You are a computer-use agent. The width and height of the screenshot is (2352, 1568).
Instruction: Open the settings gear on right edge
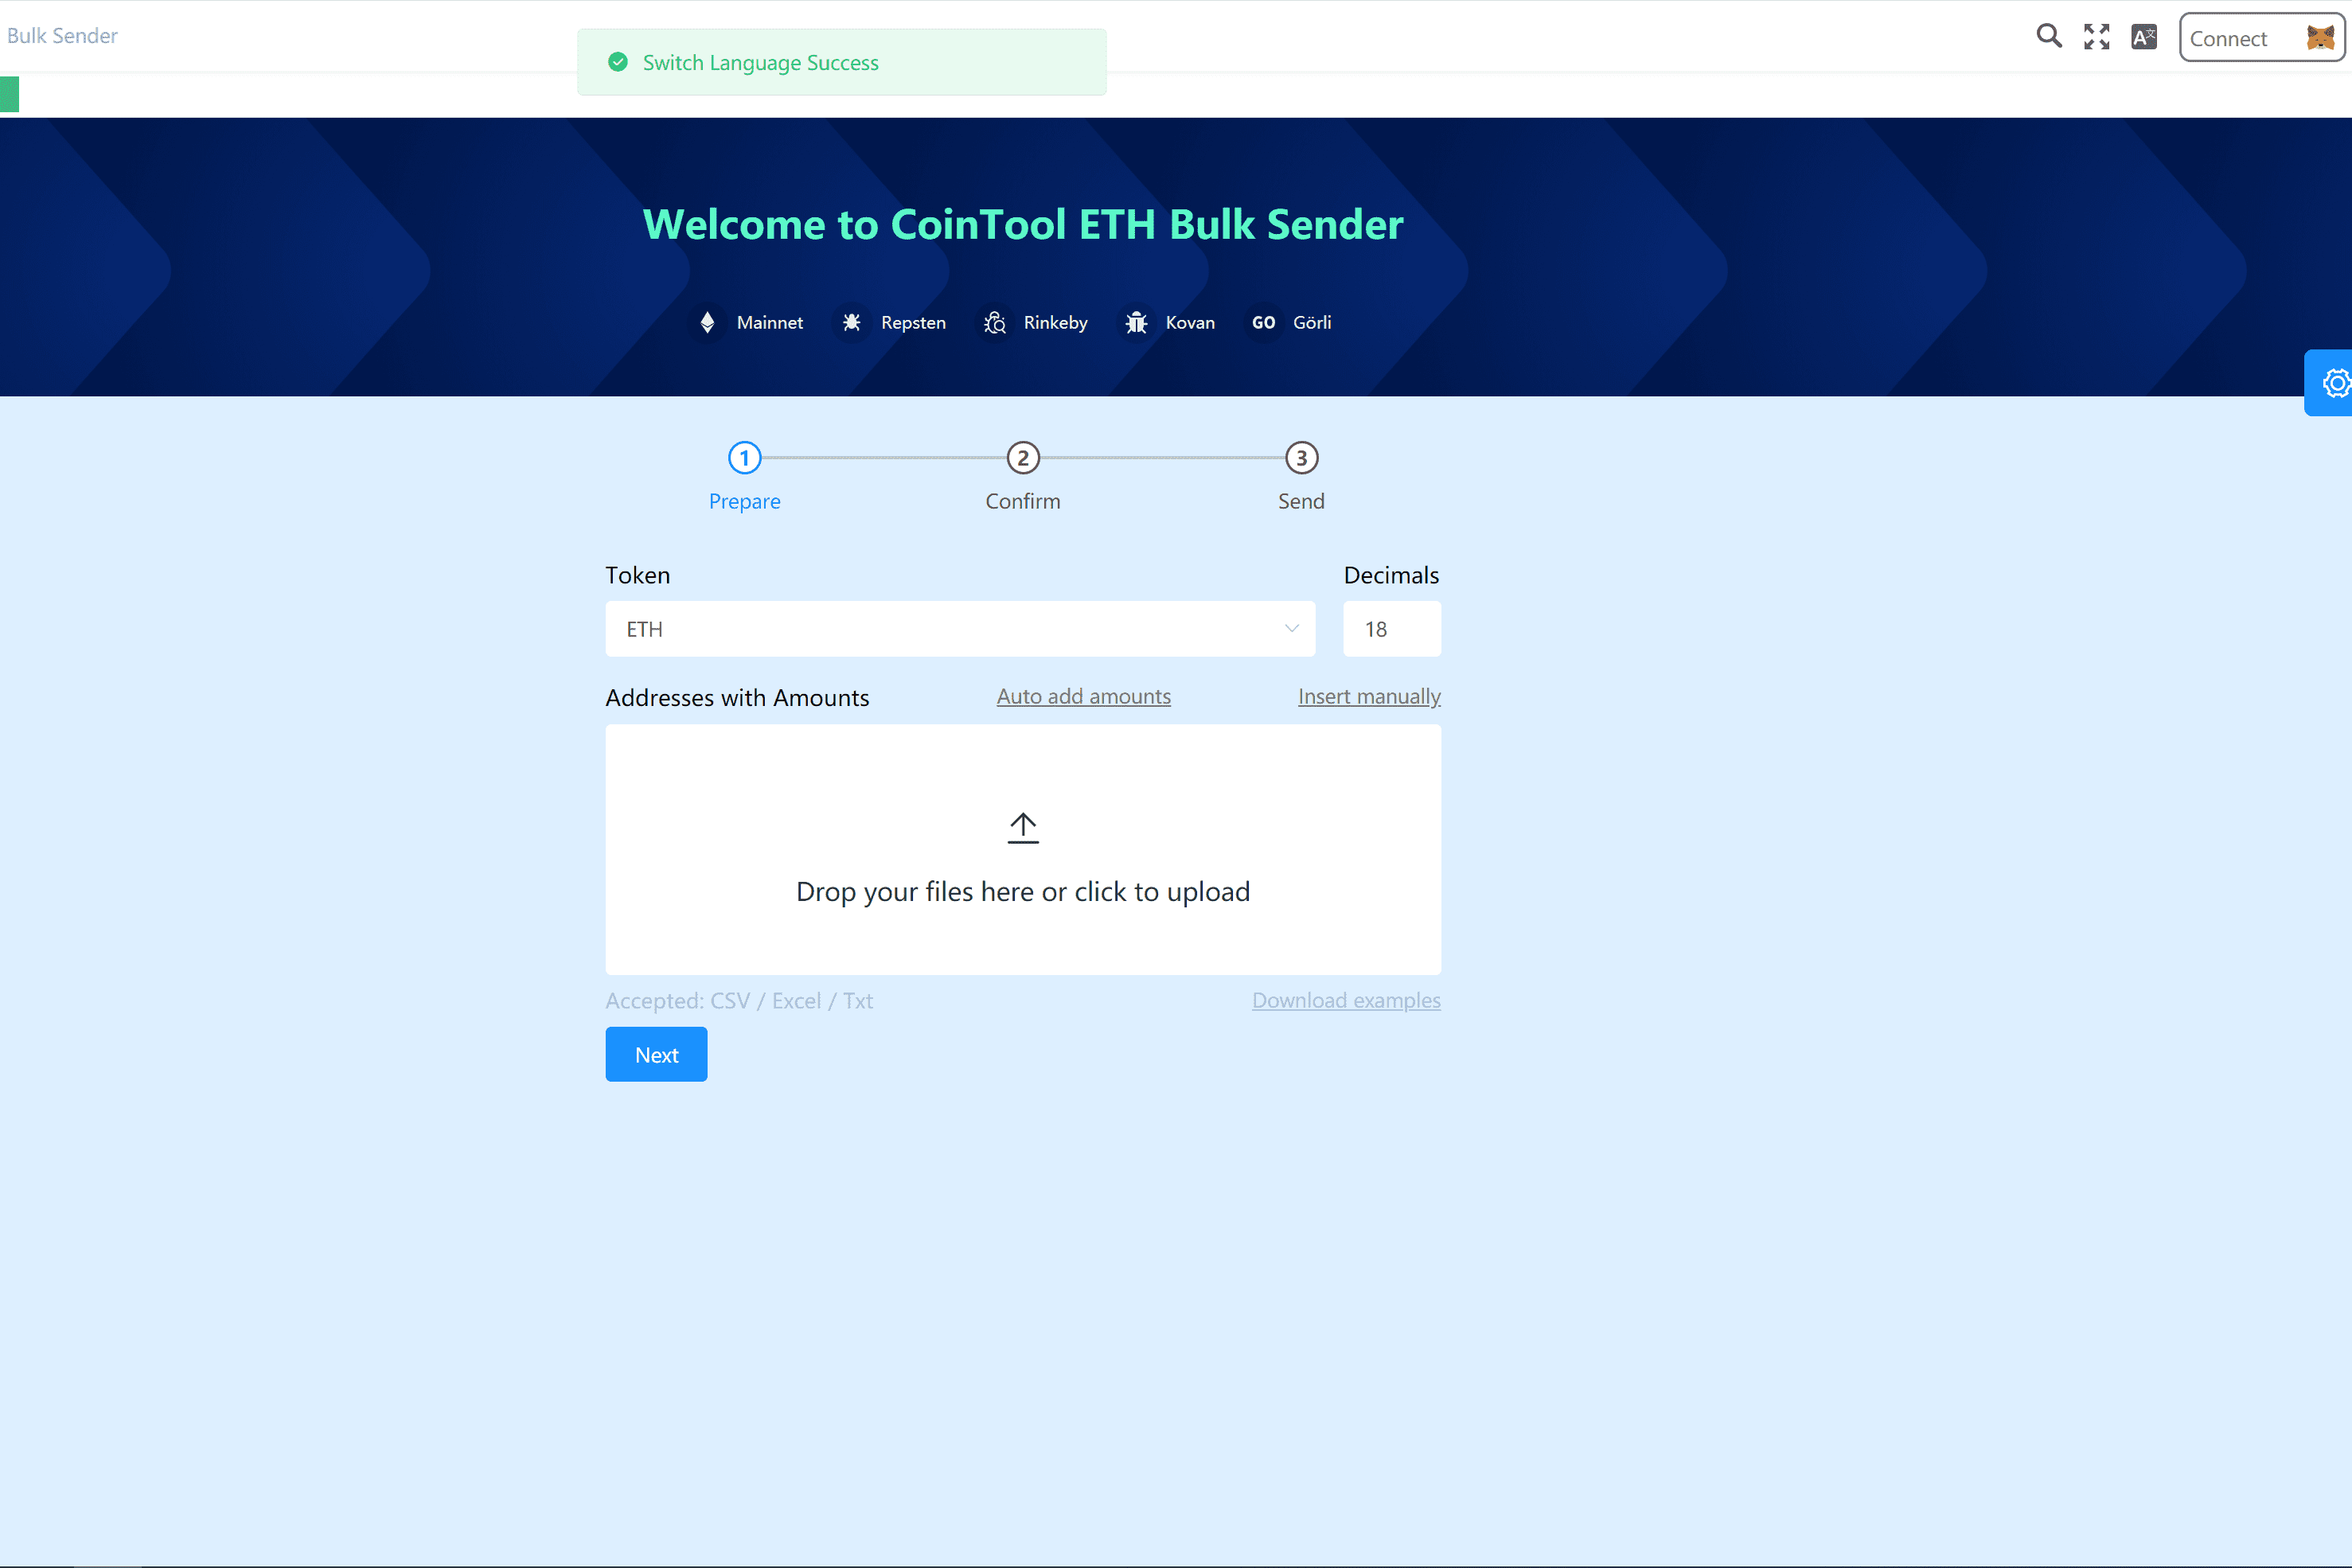coord(2336,382)
